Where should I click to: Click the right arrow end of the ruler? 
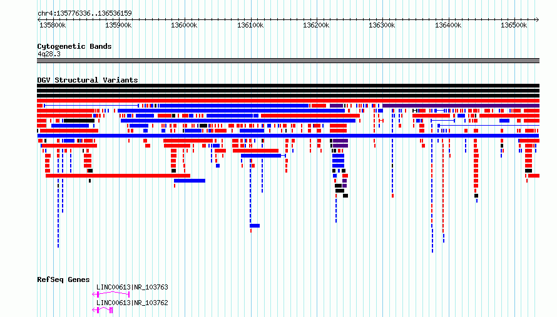537,20
